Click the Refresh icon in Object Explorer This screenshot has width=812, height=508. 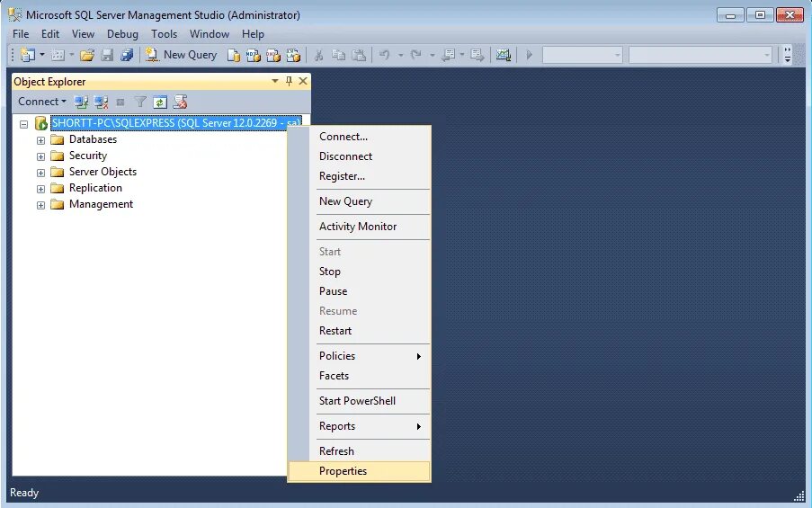(160, 102)
